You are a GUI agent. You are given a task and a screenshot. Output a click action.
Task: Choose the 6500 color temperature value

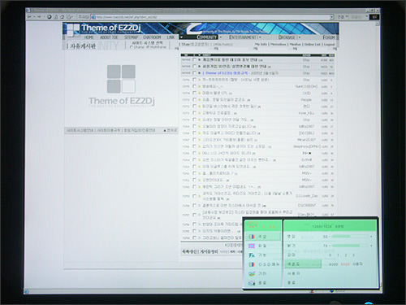pyautogui.click(x=345, y=264)
